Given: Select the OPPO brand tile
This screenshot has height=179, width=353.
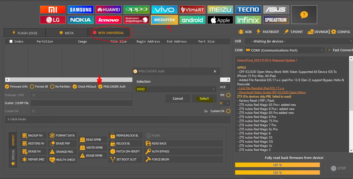Looking at the screenshot, I should tap(137, 10).
